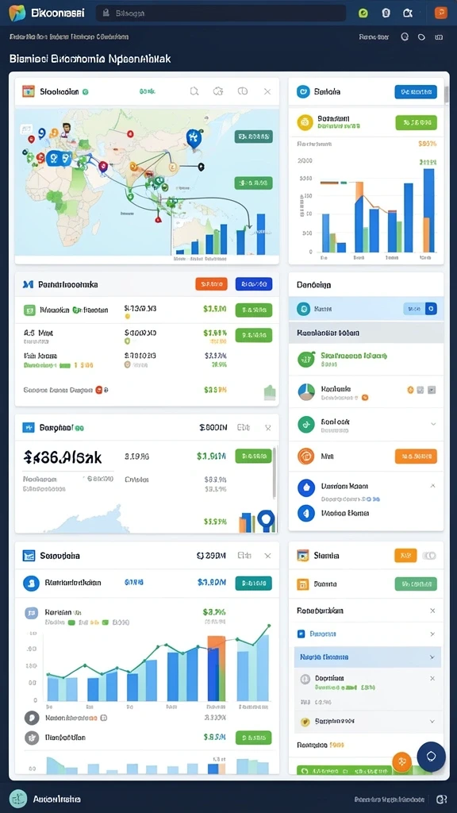457x813 pixels.
Task: Toggle the blue switch in the highlighted right panel row
Action: [x=421, y=309]
